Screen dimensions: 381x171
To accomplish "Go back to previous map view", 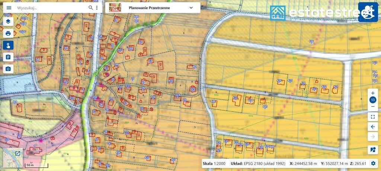I will click(x=373, y=127).
